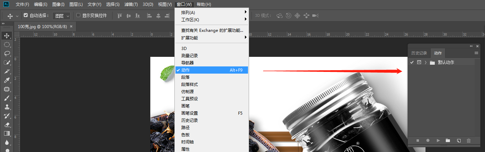Image resolution: width=485 pixels, height=152 pixels.
Task: Choose 时间轴 from the window menu
Action: pyautogui.click(x=212, y=142)
